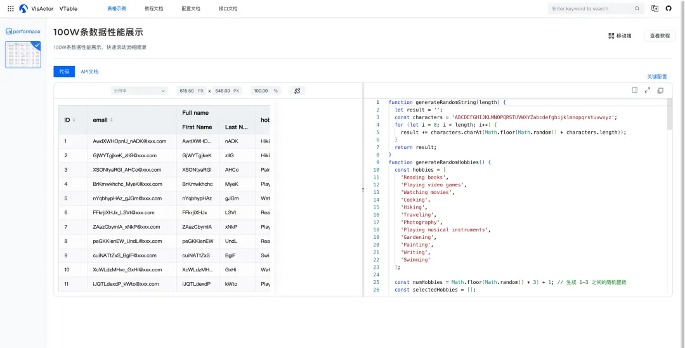Image resolution: width=685 pixels, height=348 pixels.
Task: Switch language with the translate icon
Action: 655,9
